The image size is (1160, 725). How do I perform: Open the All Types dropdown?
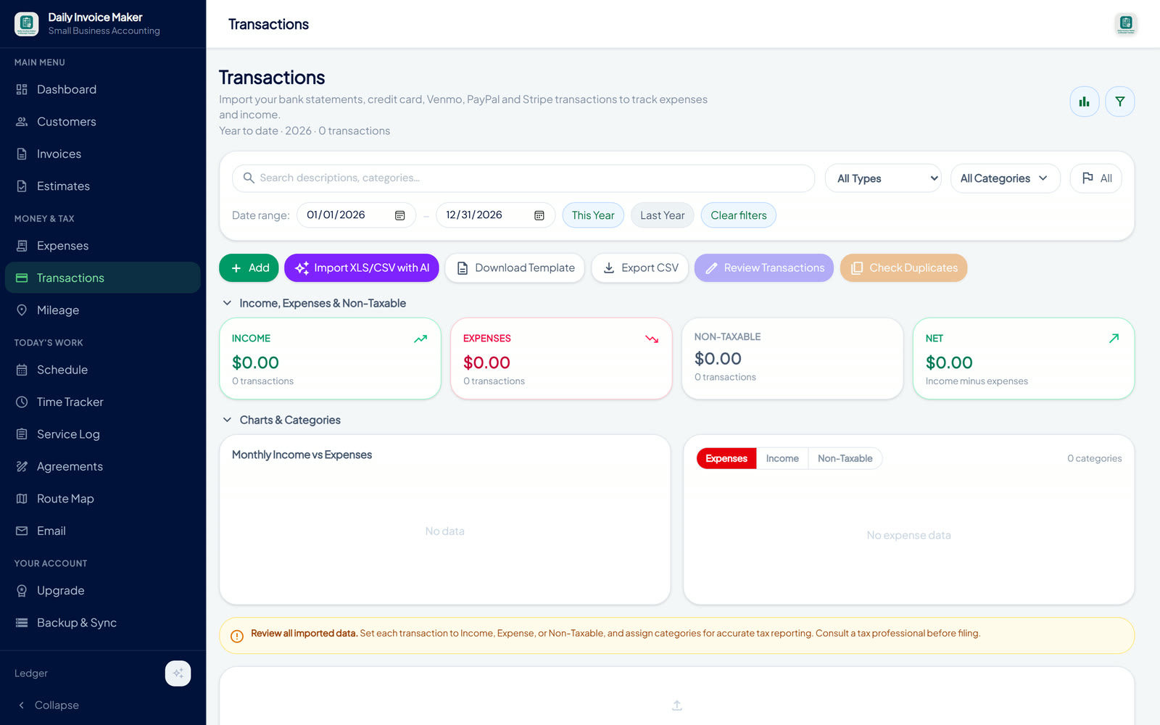[883, 178]
